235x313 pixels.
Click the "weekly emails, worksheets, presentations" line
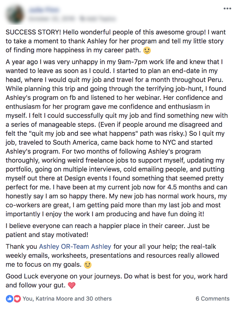(x=112, y=256)
